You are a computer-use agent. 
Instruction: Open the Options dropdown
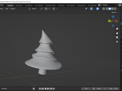click(x=115, y=12)
